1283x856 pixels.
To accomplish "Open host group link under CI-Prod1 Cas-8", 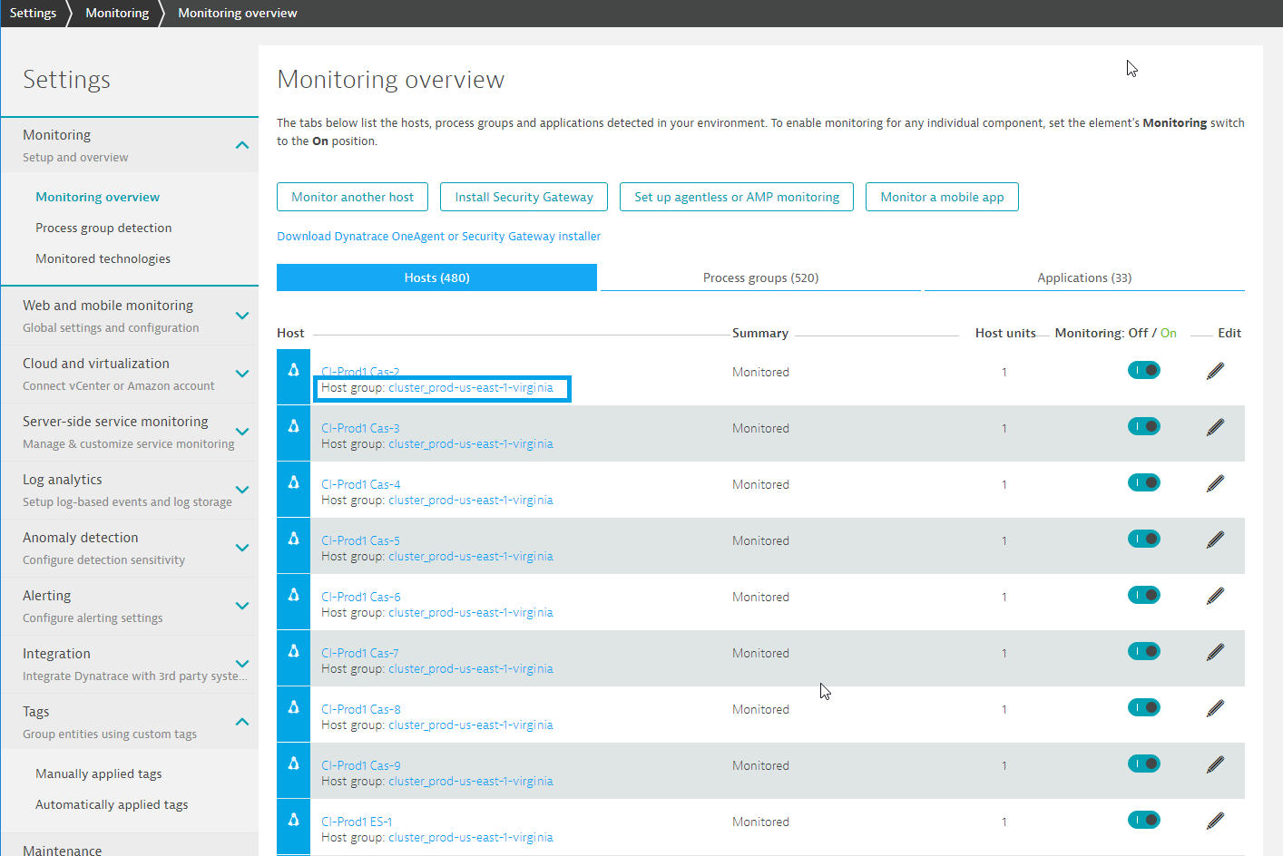I will (x=470, y=725).
